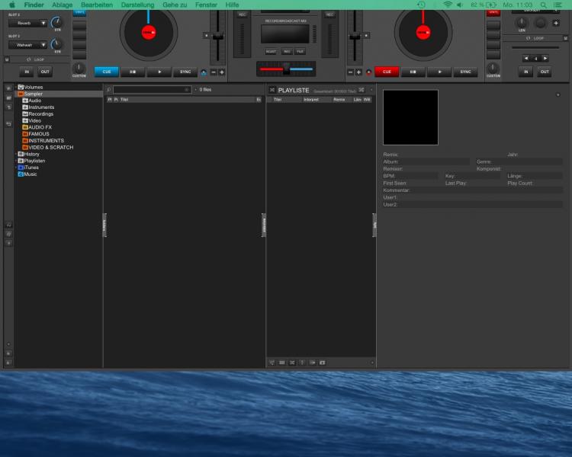The image size is (572, 457).
Task: Open the AUDIO FX sampler folder
Action: tap(40, 127)
